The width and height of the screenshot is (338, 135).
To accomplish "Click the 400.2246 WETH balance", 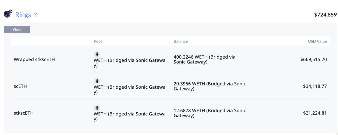I will pyautogui.click(x=205, y=59).
